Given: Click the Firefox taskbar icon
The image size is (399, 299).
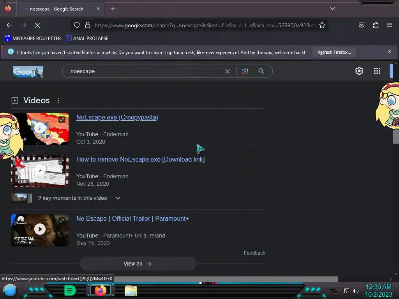Looking at the screenshot, I should tap(101, 290).
